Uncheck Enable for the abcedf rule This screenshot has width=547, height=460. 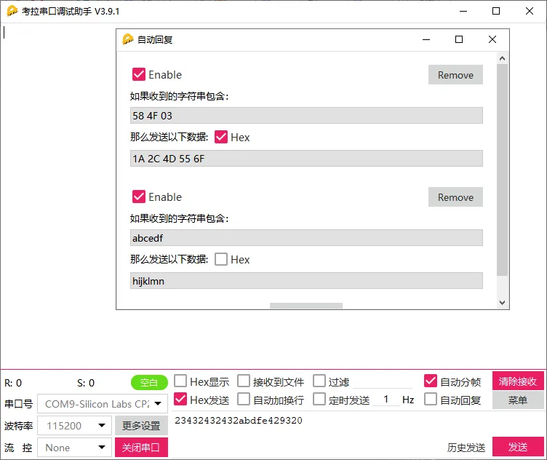(x=139, y=197)
